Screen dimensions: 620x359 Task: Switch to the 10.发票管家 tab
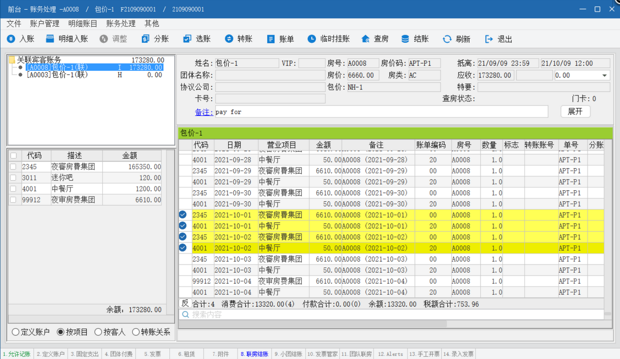[x=323, y=354]
